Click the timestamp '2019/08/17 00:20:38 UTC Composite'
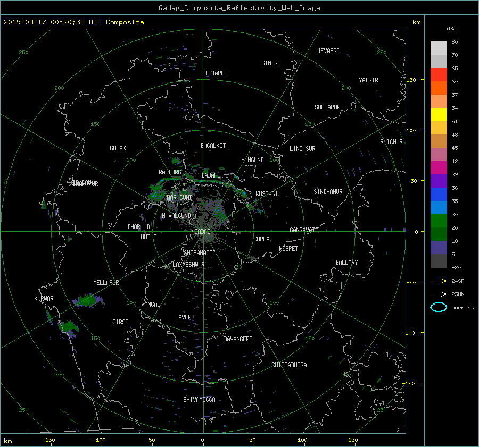Image resolution: width=479 pixels, height=447 pixels. tap(73, 22)
